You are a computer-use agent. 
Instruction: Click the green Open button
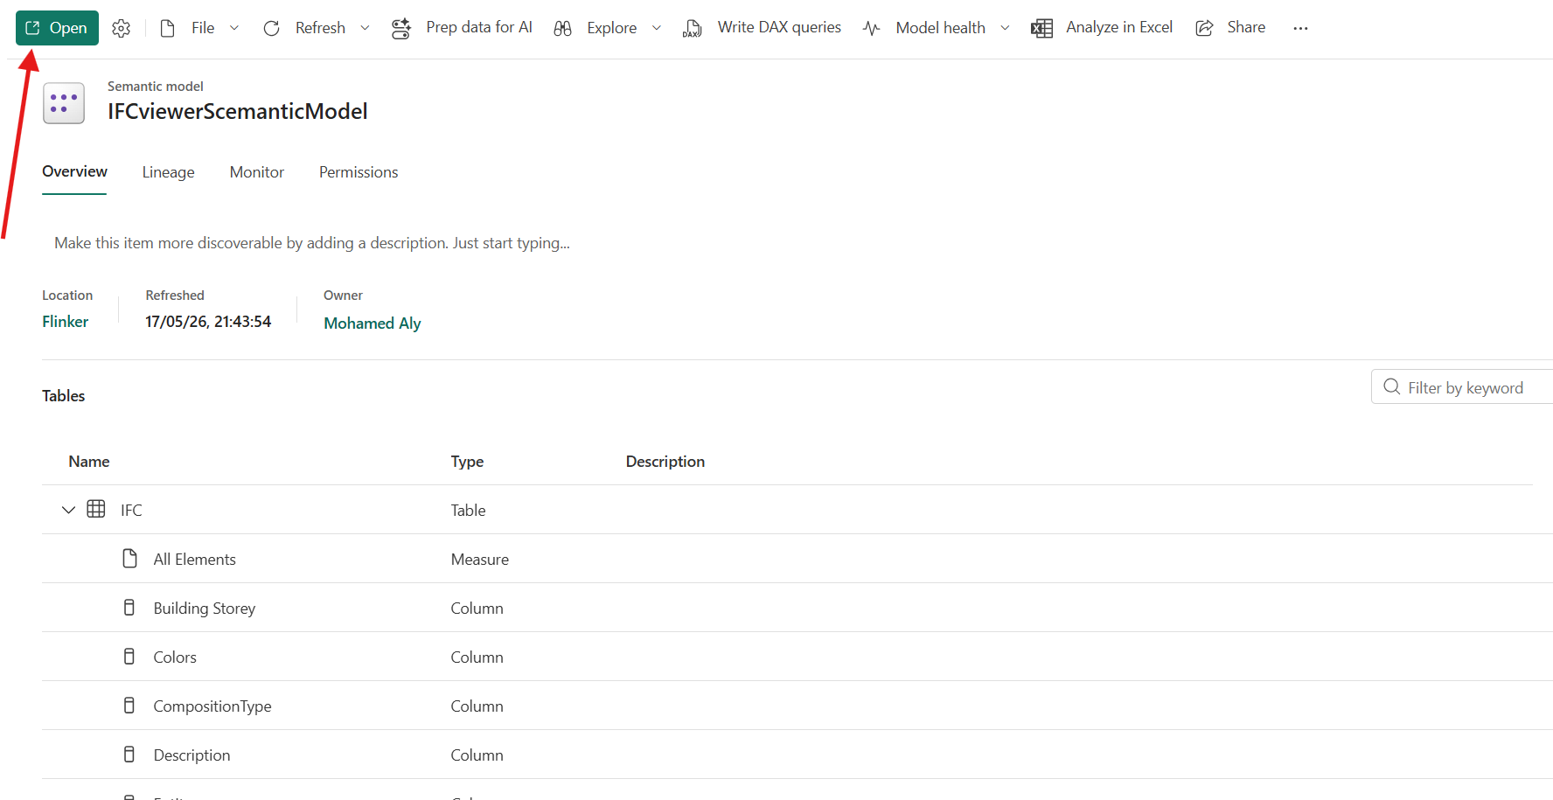click(57, 28)
